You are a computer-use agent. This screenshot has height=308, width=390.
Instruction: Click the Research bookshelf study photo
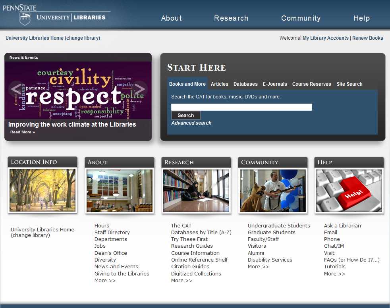coord(196,191)
